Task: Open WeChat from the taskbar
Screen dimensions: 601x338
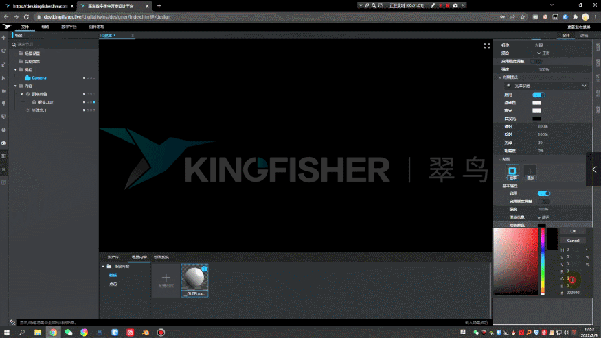Action: tap(69, 333)
